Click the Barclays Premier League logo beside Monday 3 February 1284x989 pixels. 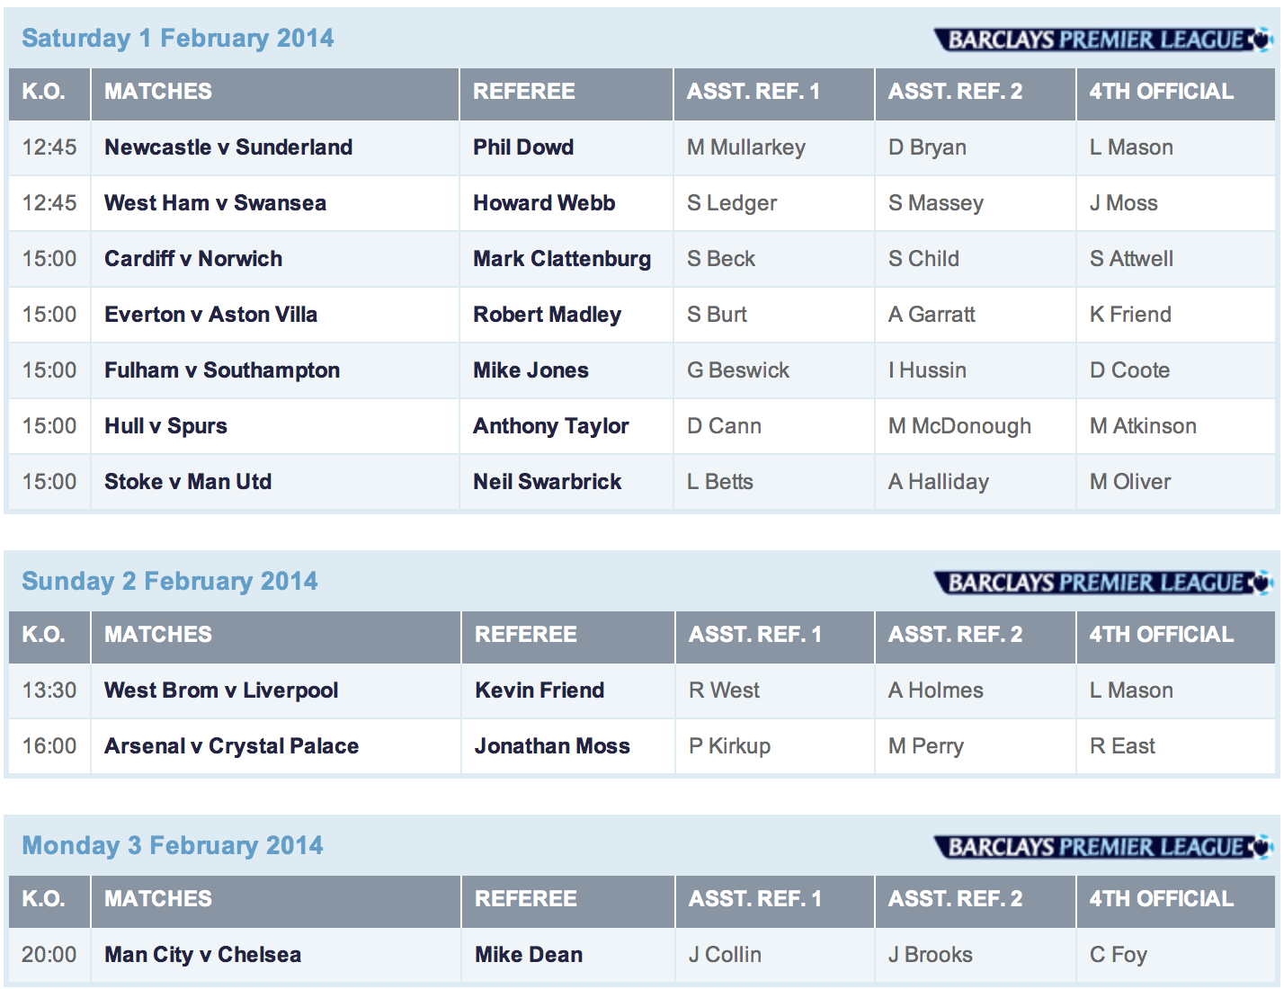tap(1102, 847)
